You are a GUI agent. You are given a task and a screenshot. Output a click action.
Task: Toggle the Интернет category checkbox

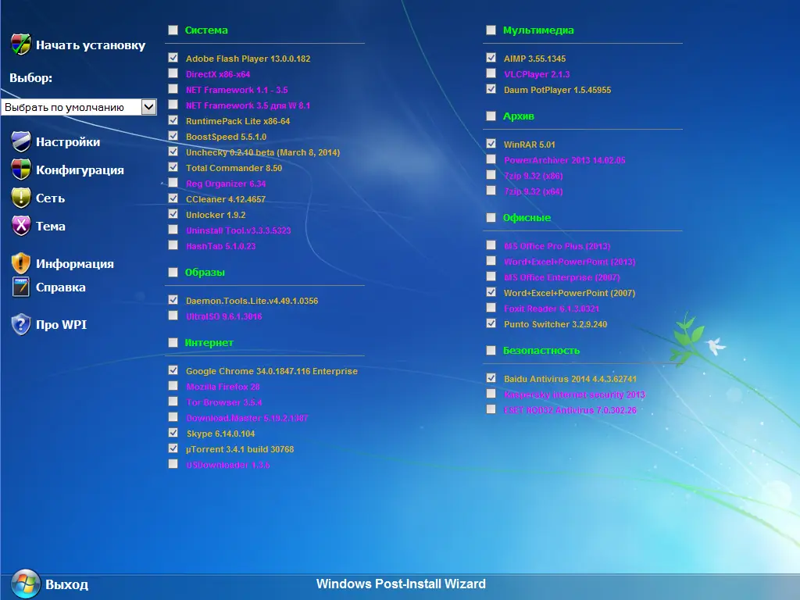(173, 343)
